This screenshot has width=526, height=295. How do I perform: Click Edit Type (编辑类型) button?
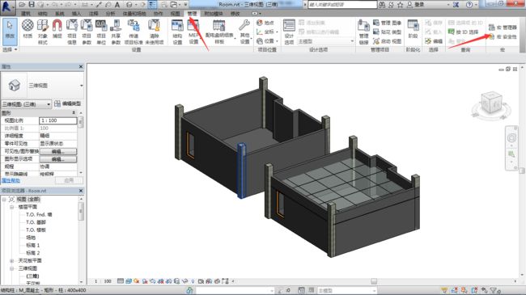tap(67, 104)
